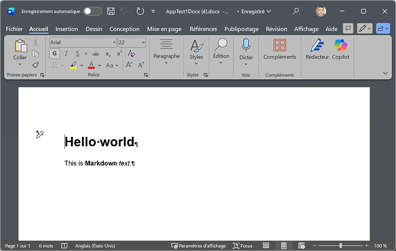Switch to the Mise en page tab
The height and width of the screenshot is (251, 396).
[164, 29]
